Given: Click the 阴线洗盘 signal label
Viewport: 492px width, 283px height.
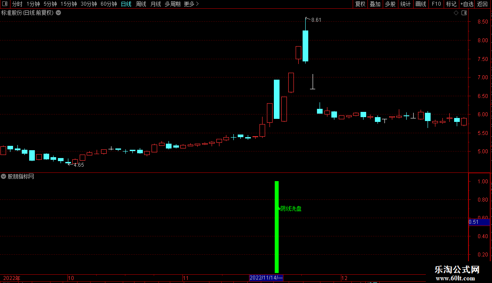Looking at the screenshot, I should (290, 209).
